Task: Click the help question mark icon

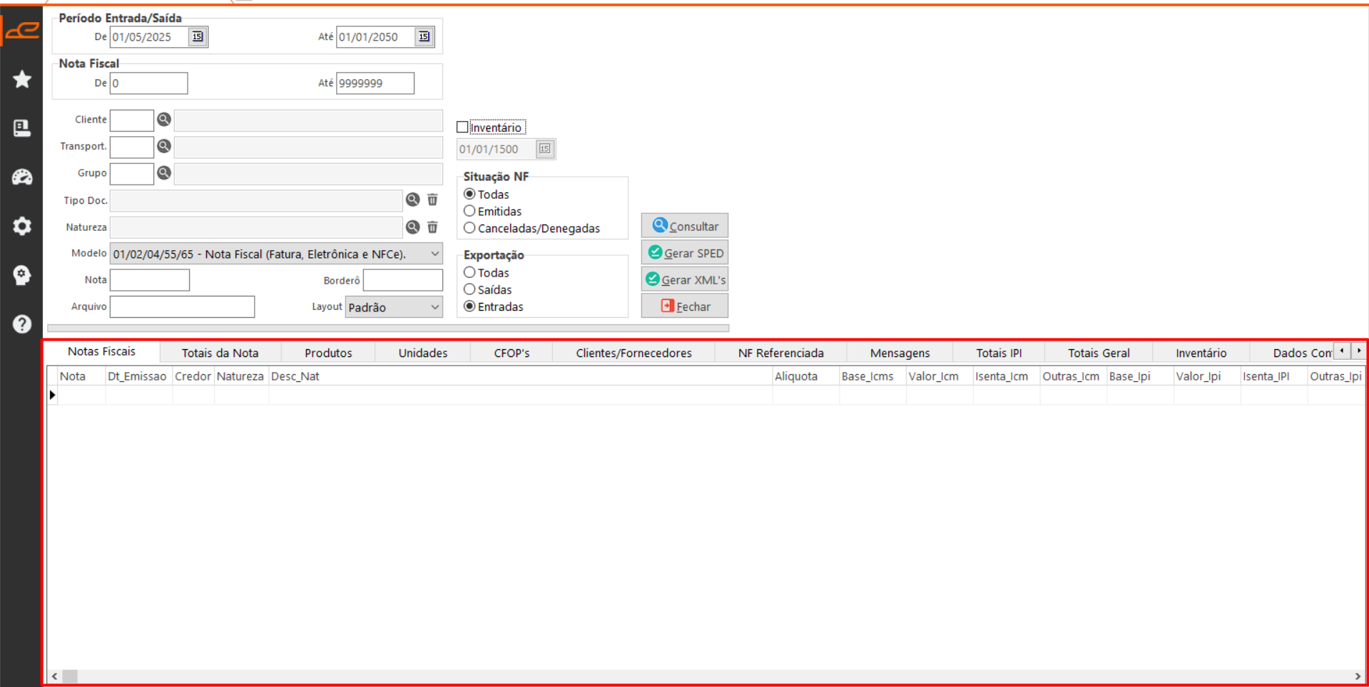Action: 22,324
